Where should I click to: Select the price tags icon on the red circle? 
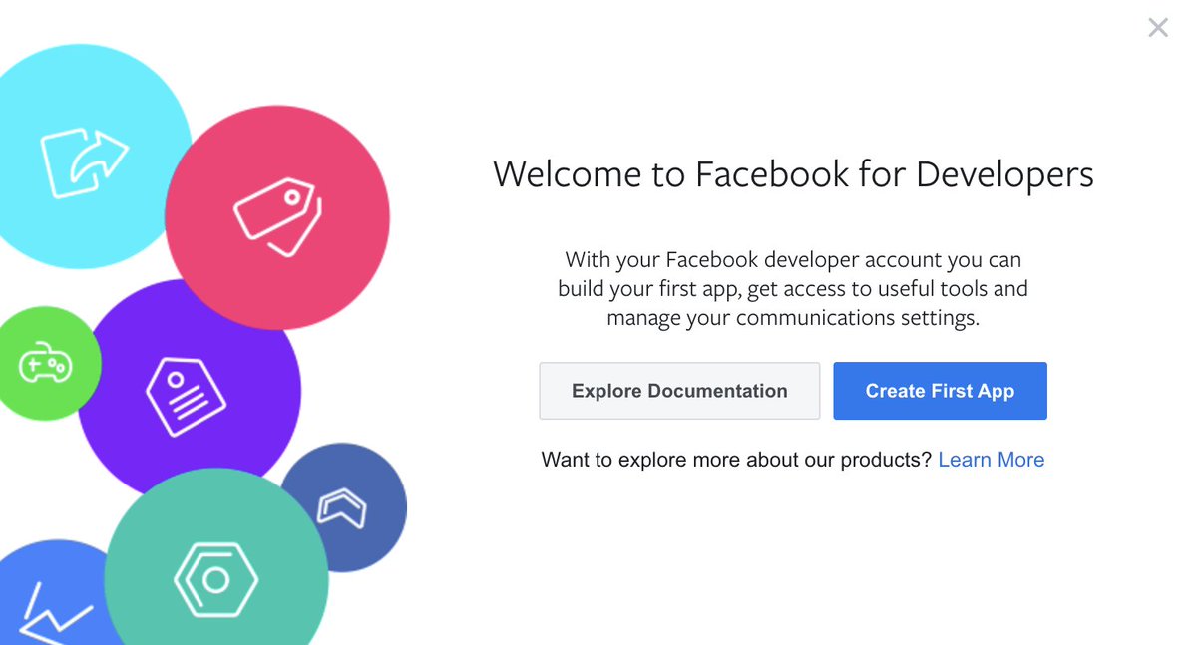pos(277,214)
